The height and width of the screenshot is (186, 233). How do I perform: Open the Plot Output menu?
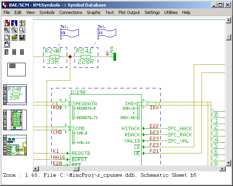(129, 12)
